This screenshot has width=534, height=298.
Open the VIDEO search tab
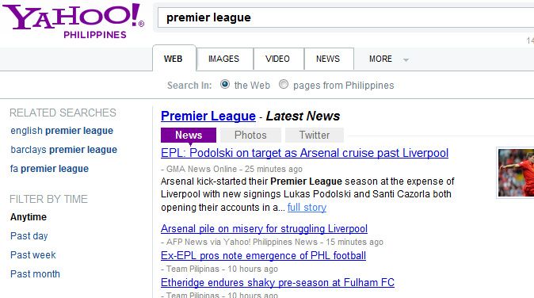(x=278, y=59)
